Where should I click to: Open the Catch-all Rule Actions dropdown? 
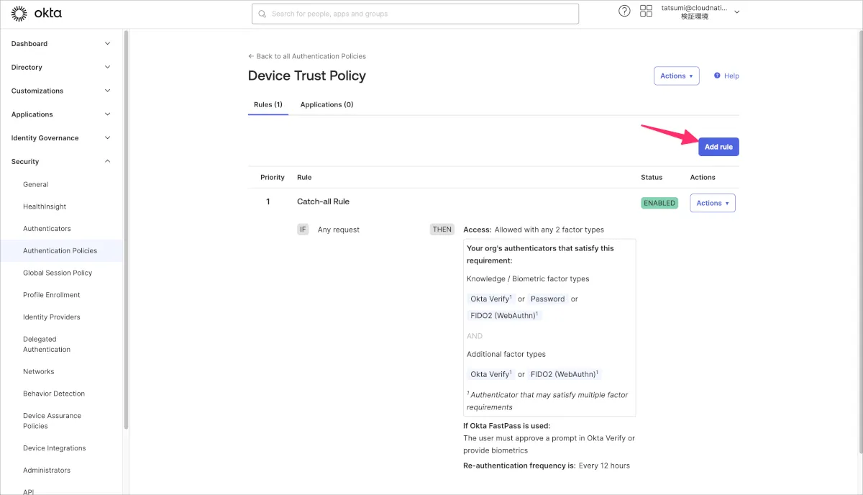pos(712,203)
